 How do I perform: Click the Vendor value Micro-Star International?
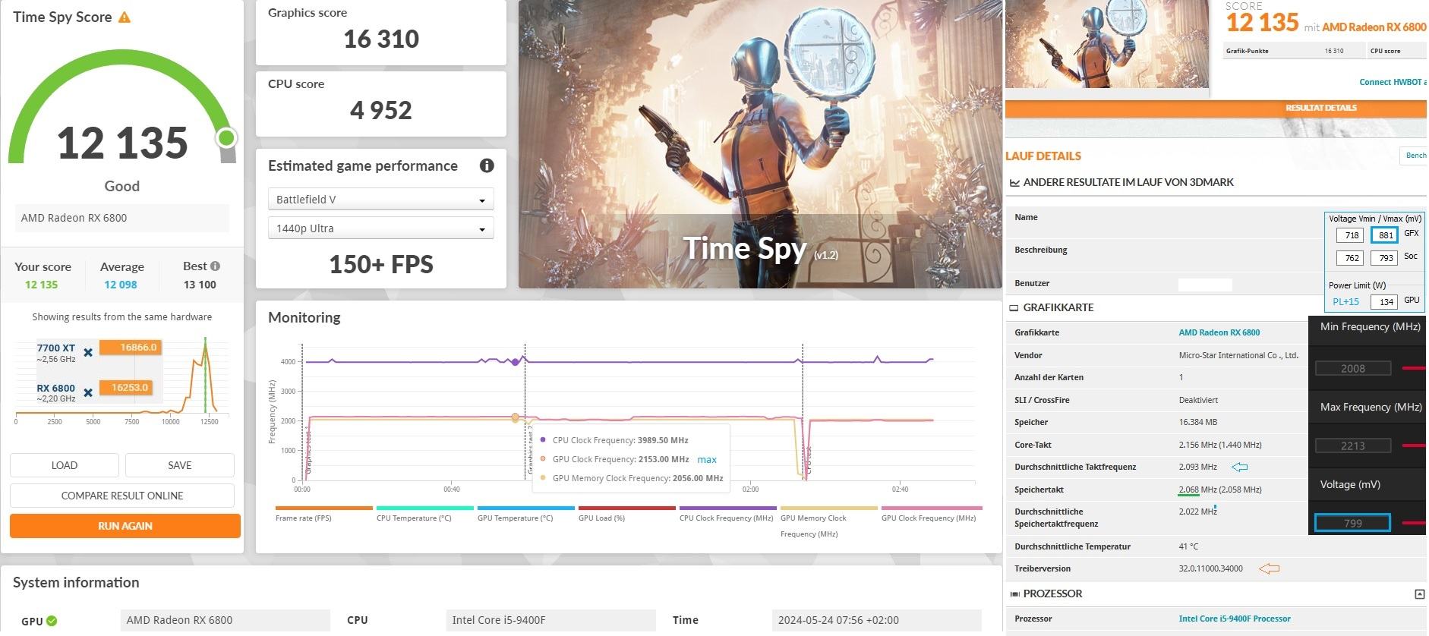pyautogui.click(x=1238, y=355)
